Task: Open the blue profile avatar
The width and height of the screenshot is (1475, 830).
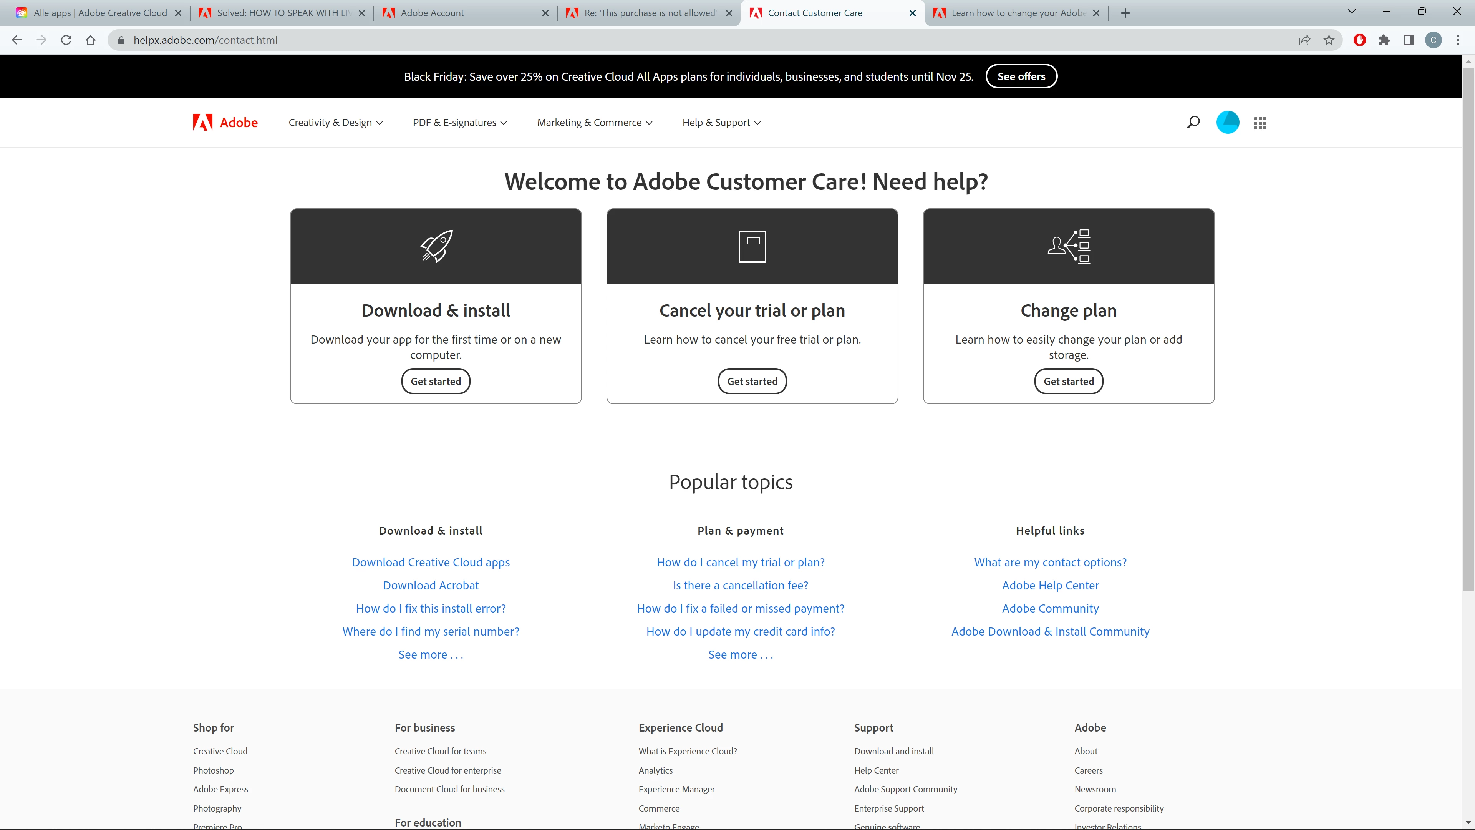Action: [x=1227, y=122]
